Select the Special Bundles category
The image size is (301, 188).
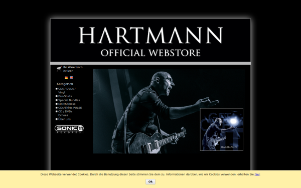69,100
